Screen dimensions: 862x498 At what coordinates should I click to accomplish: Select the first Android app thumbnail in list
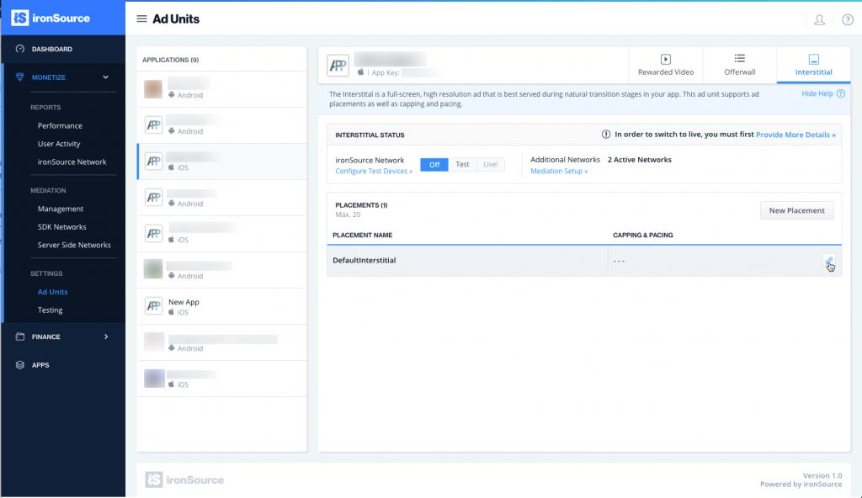tap(153, 89)
